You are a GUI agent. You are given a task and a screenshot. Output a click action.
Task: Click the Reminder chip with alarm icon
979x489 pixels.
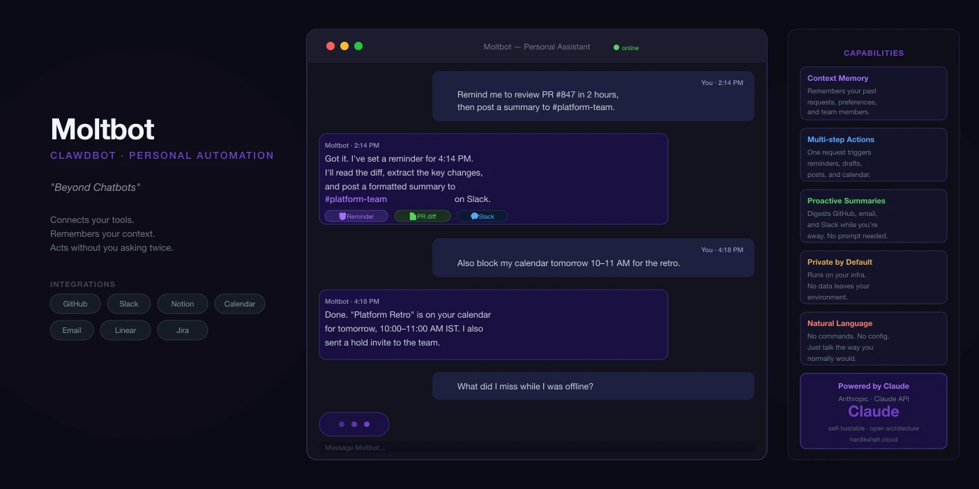(356, 216)
